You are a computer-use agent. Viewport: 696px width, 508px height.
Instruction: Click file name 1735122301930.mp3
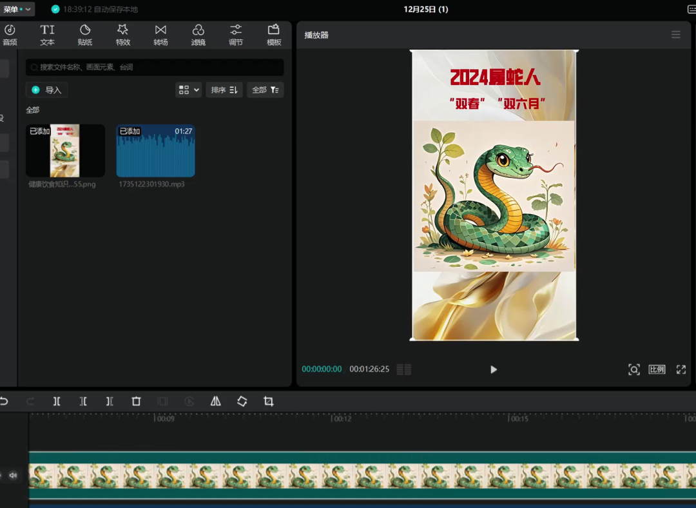pyautogui.click(x=151, y=184)
